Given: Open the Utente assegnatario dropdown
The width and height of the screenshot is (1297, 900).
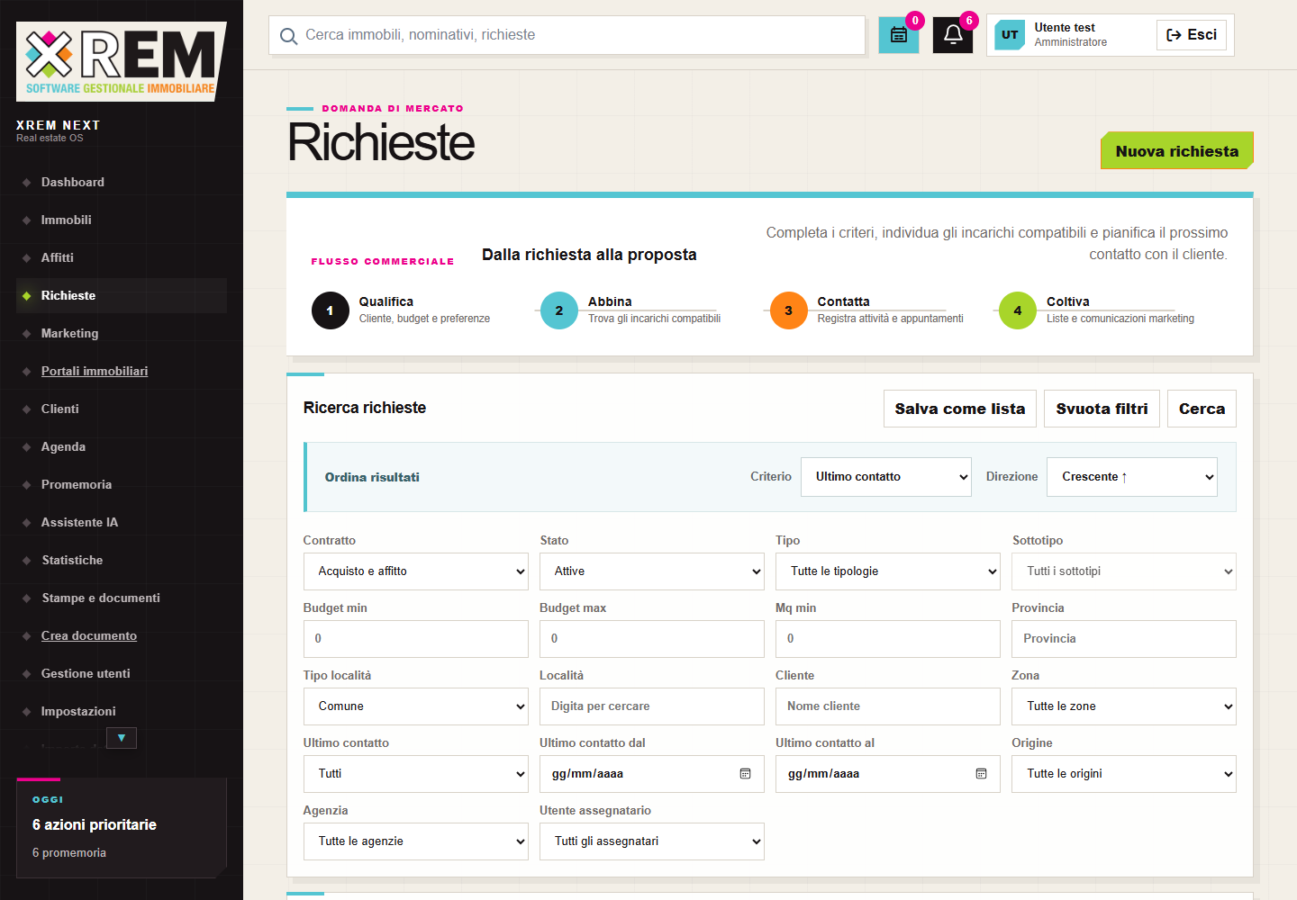Looking at the screenshot, I should (x=652, y=841).
